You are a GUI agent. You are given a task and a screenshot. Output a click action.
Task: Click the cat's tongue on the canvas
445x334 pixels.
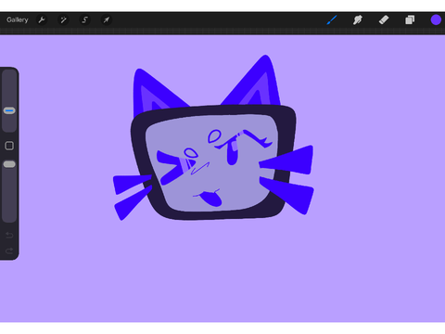click(211, 199)
